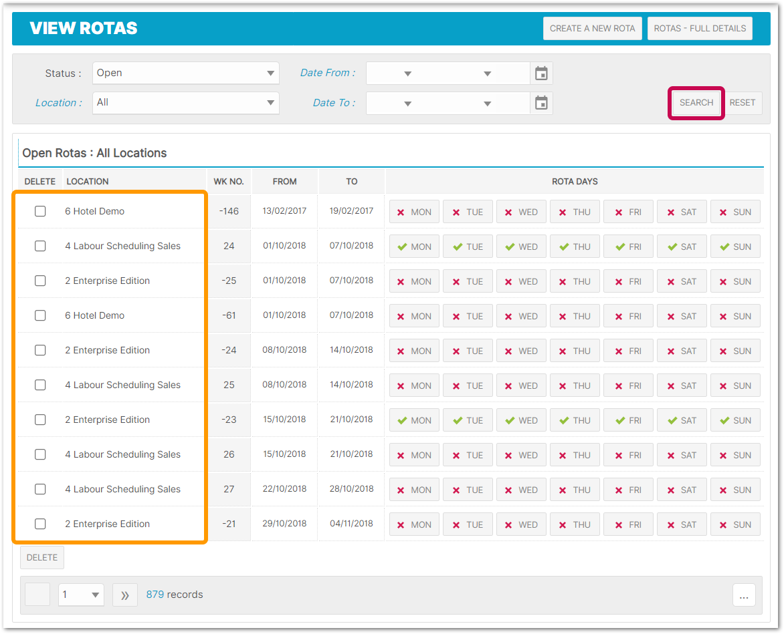The width and height of the screenshot is (784, 634).
Task: Open MON for the week -24 rota
Action: pos(415,351)
